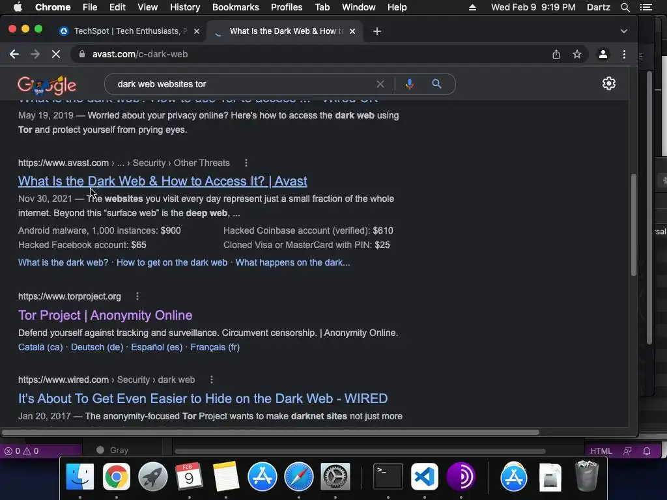Submit search with magnifier icon

pyautogui.click(x=436, y=84)
